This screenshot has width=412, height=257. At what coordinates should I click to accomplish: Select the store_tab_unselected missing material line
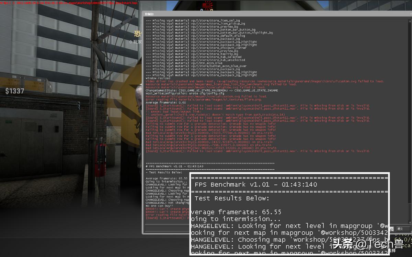coord(195,60)
